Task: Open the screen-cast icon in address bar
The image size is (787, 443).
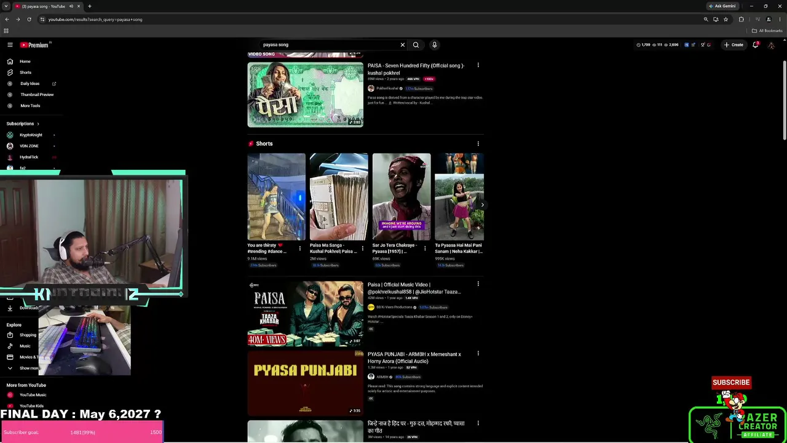Action: pos(716,20)
